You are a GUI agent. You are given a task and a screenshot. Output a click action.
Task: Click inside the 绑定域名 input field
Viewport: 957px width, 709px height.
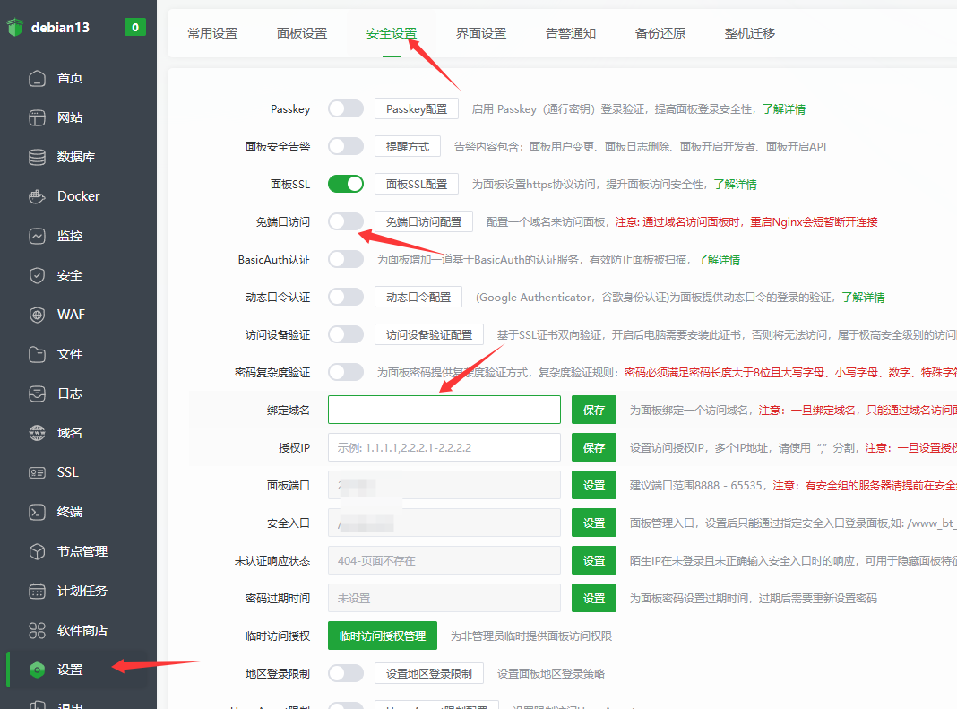pos(444,409)
